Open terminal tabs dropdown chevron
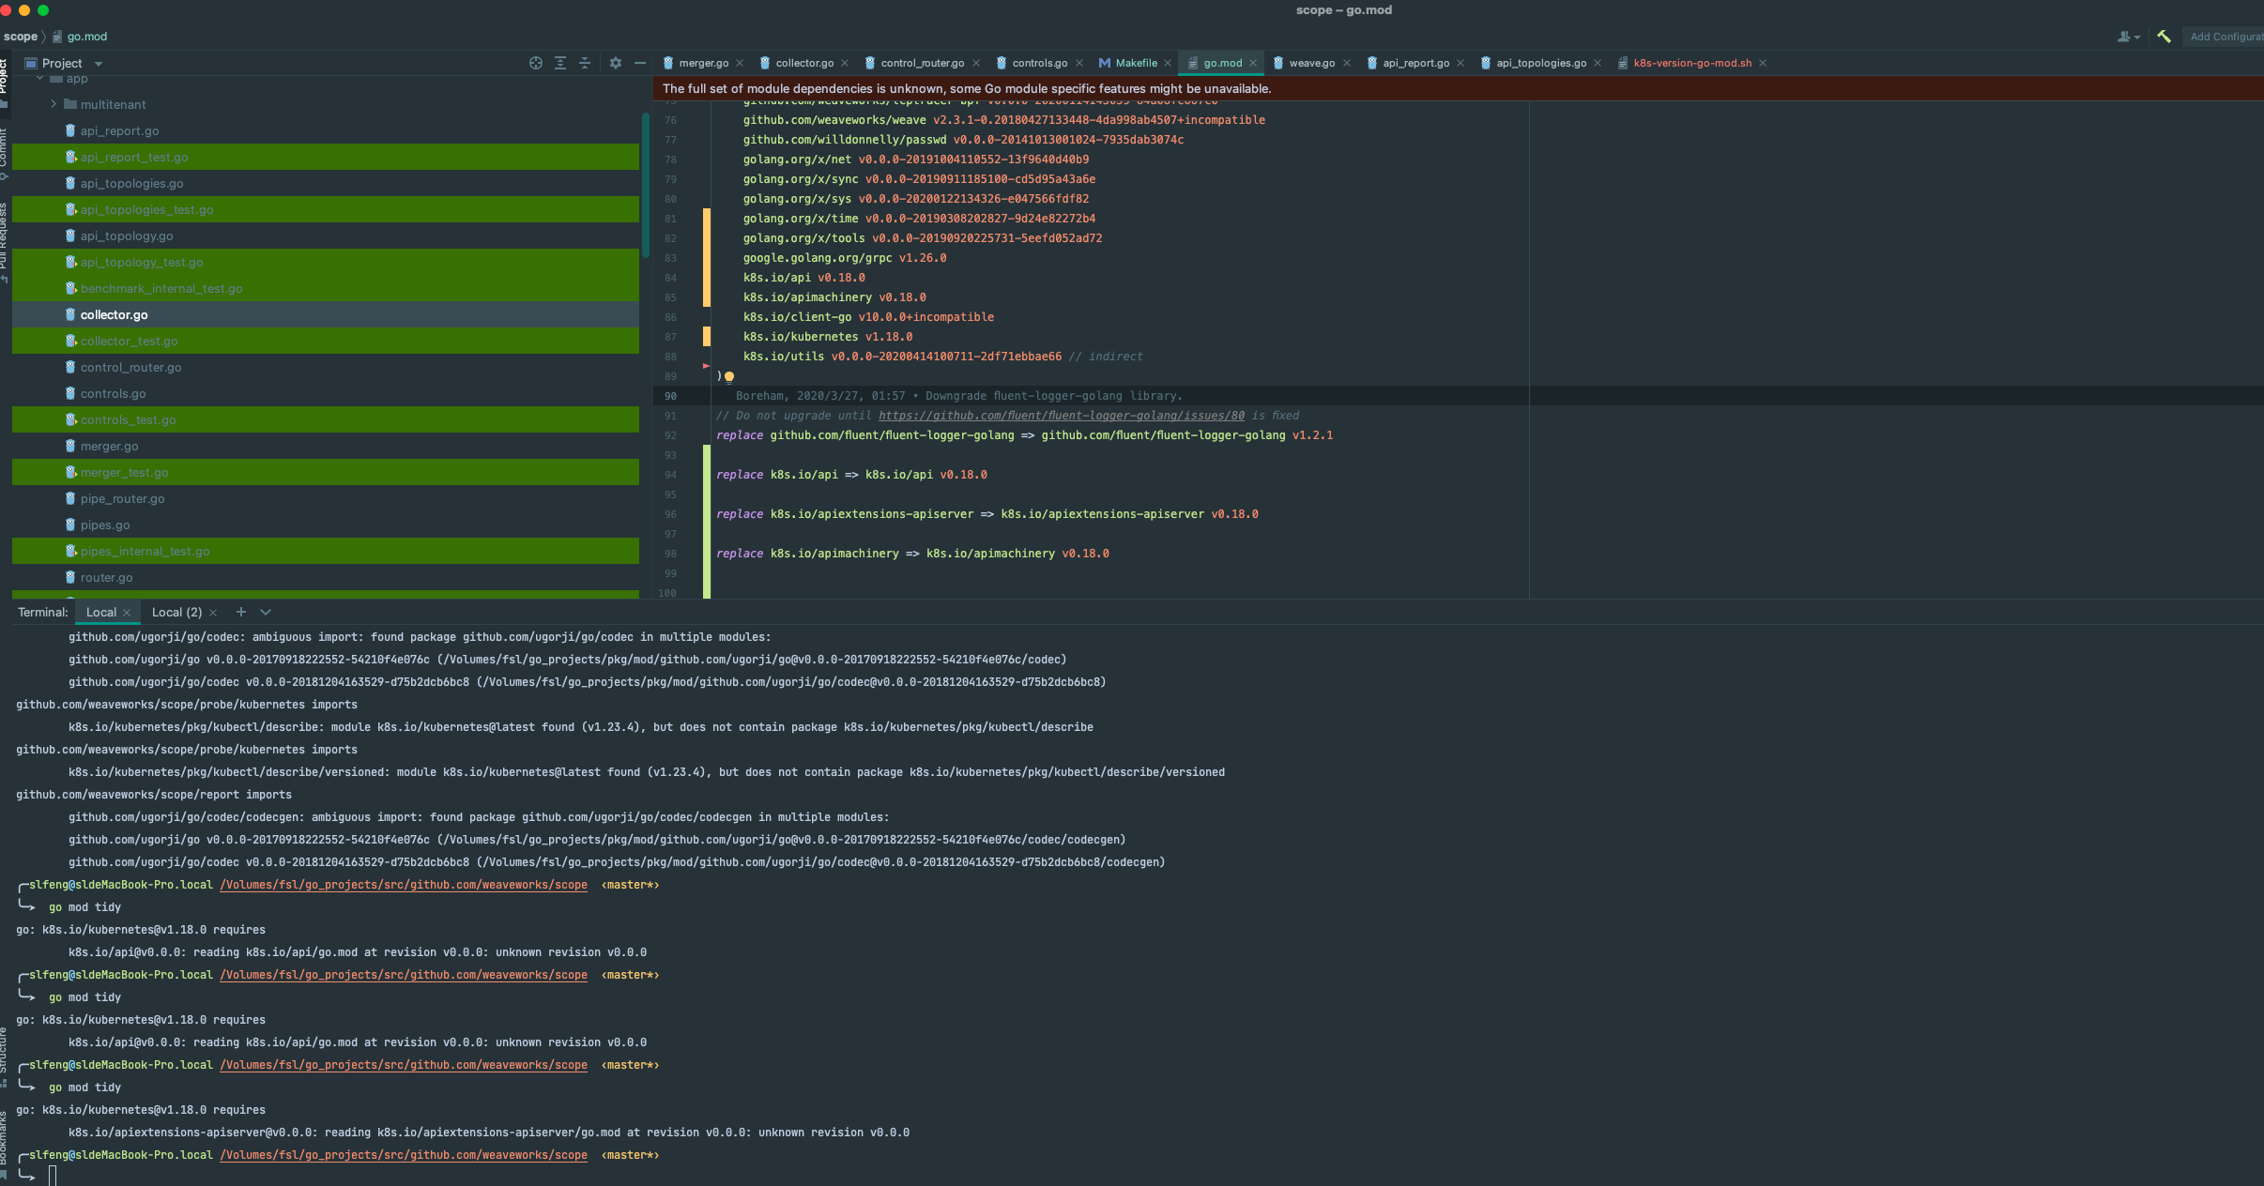This screenshot has height=1186, width=2264. click(x=266, y=612)
